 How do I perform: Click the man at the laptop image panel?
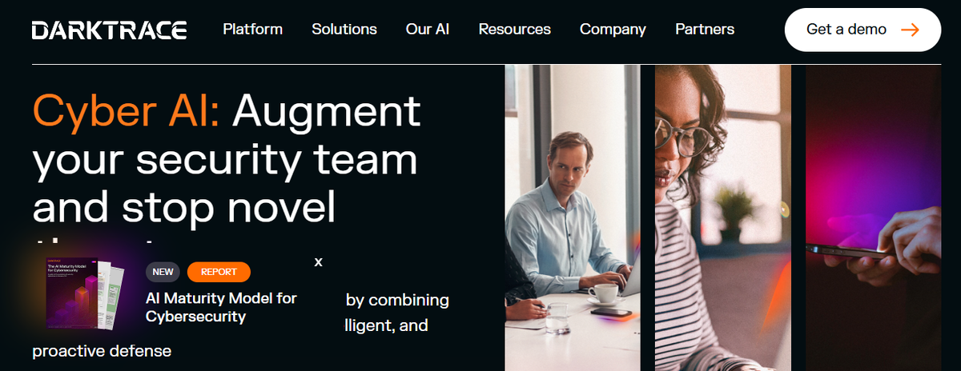point(573,217)
